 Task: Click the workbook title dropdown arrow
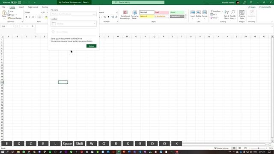pos(89,3)
